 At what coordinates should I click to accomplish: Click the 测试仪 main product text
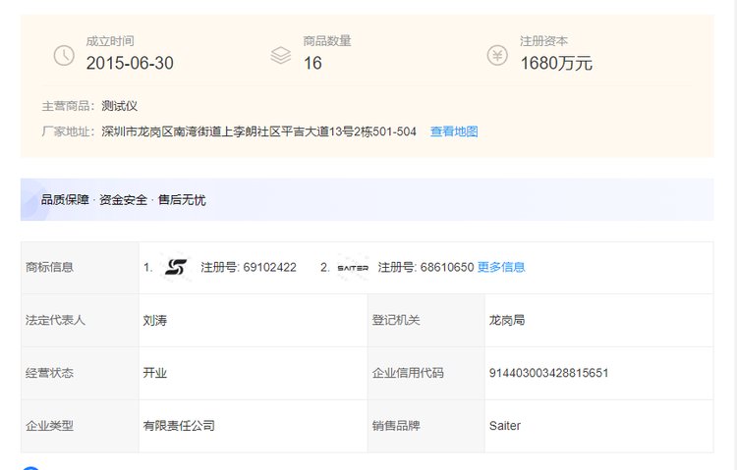(x=119, y=106)
